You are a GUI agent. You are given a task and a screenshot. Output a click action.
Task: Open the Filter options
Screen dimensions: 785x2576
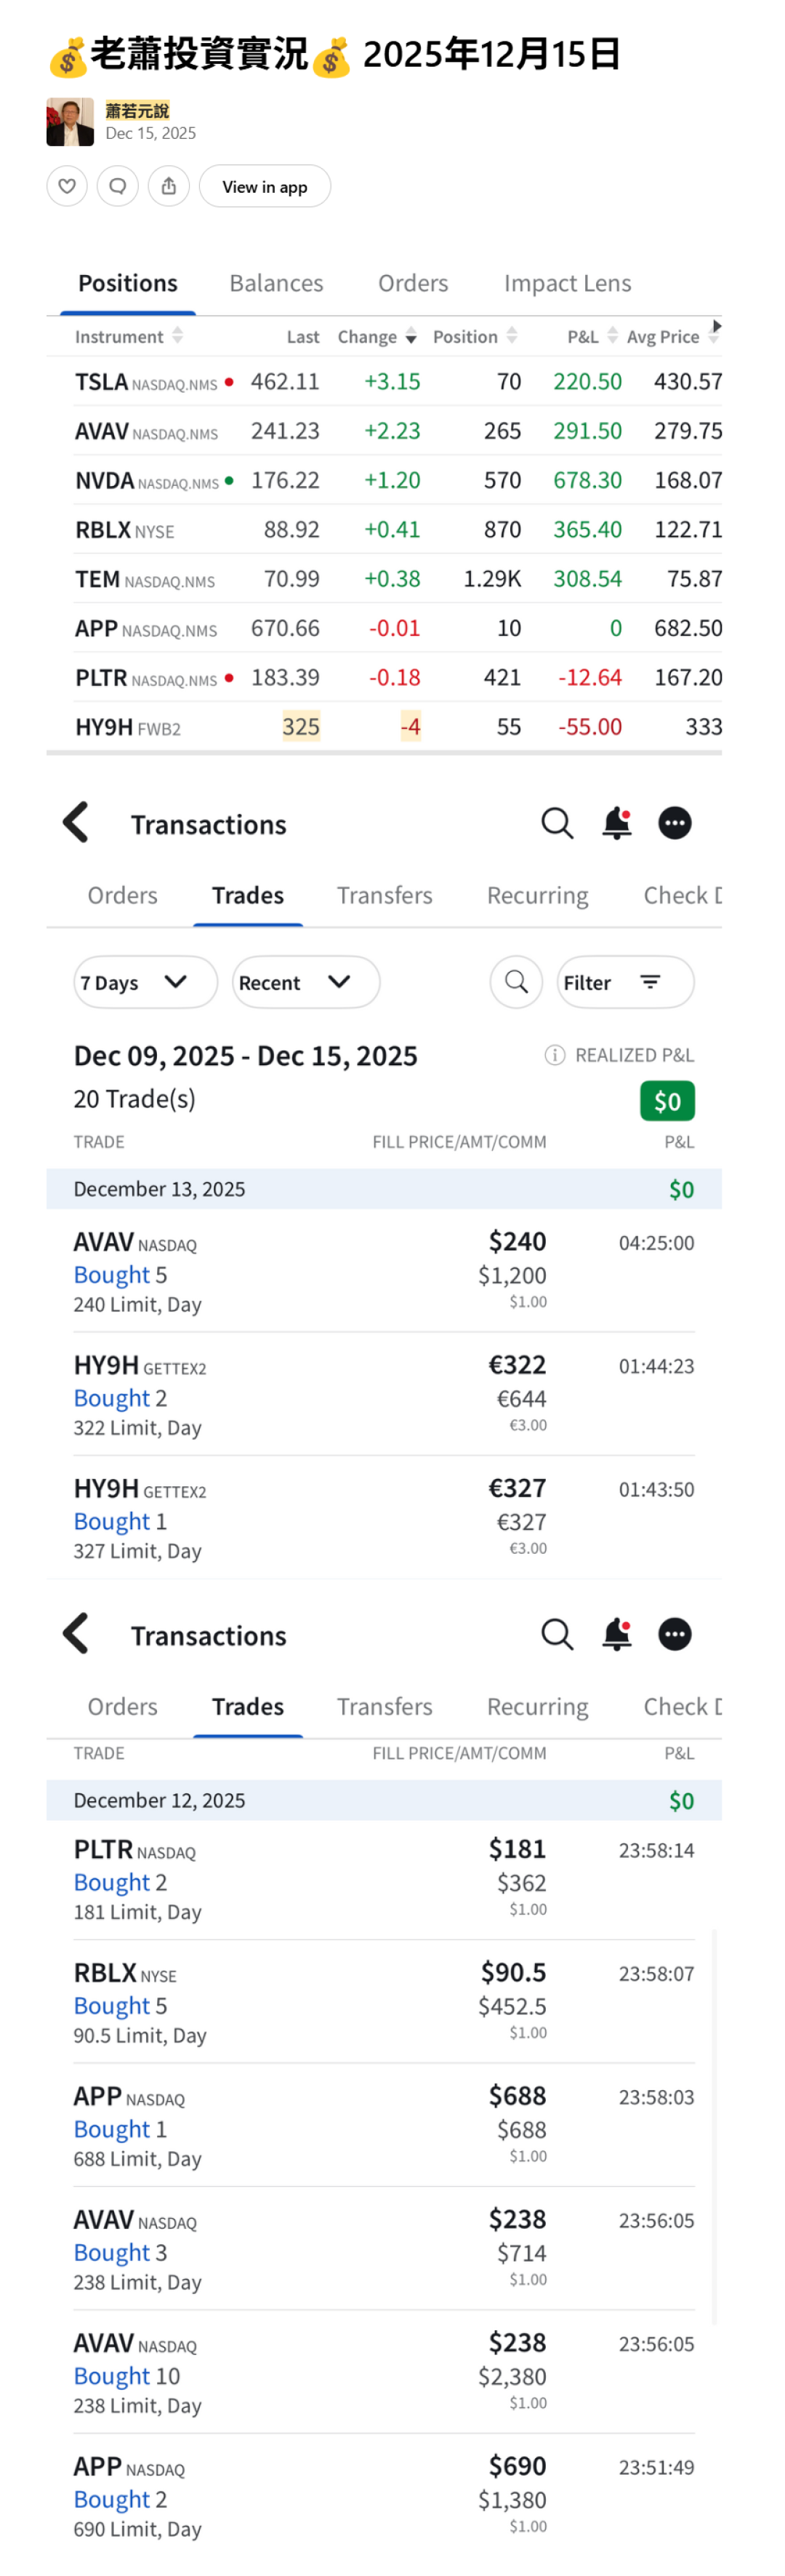624,982
